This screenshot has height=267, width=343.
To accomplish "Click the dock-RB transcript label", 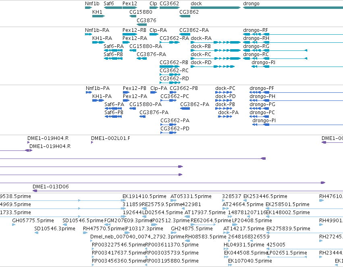I will [x=201, y=46].
